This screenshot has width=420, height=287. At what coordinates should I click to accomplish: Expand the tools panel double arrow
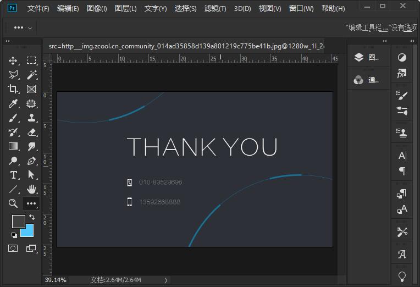[x=8, y=41]
